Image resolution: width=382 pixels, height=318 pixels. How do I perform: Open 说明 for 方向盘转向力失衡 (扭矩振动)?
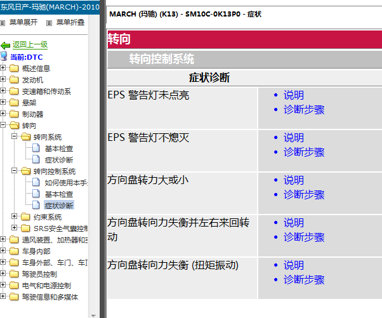coord(294,265)
